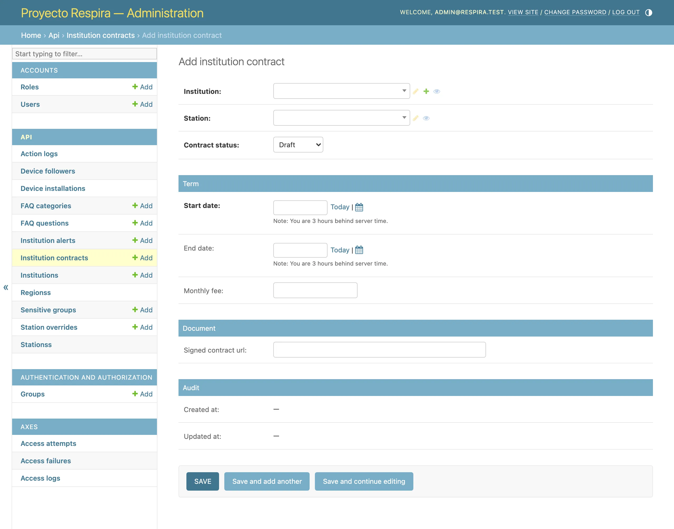Click the Add plus for Users
Screen dimensions: 674x529
click(142, 104)
